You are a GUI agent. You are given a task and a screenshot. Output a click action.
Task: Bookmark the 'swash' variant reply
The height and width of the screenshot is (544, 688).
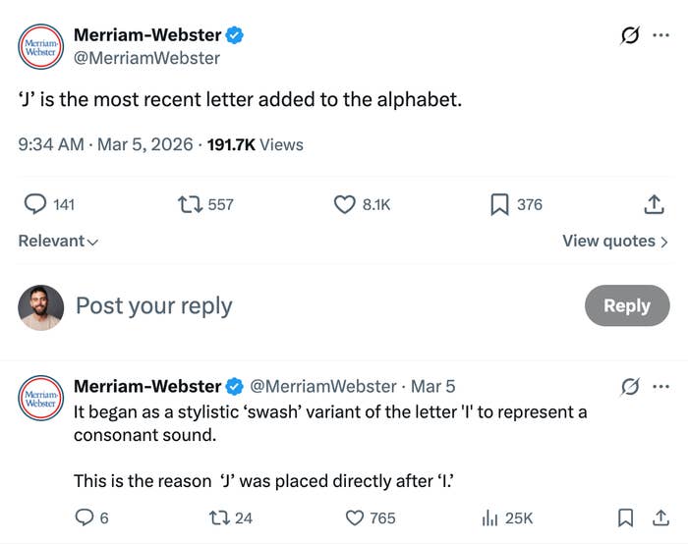(x=625, y=517)
